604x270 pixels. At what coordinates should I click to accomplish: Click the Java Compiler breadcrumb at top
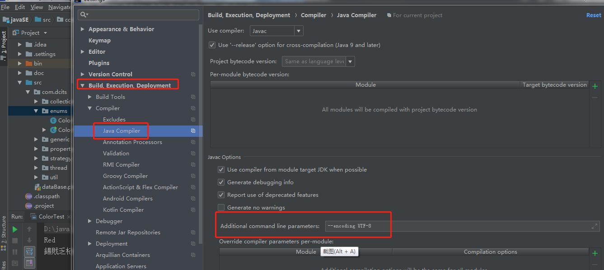pyautogui.click(x=356, y=15)
